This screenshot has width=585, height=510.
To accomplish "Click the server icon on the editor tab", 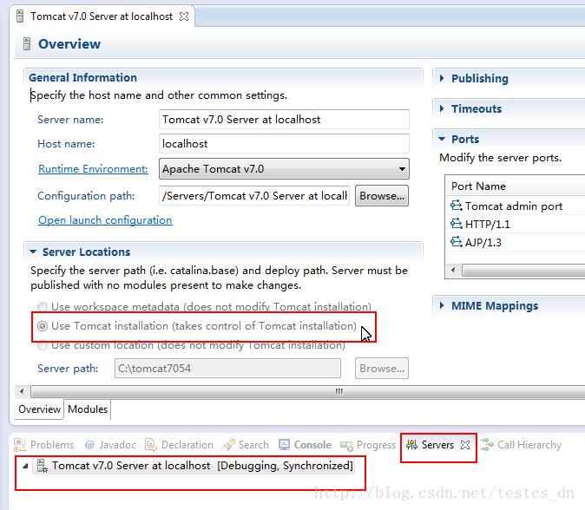I will click(x=20, y=16).
